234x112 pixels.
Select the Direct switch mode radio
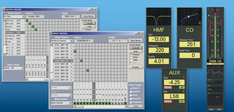coord(131,57)
